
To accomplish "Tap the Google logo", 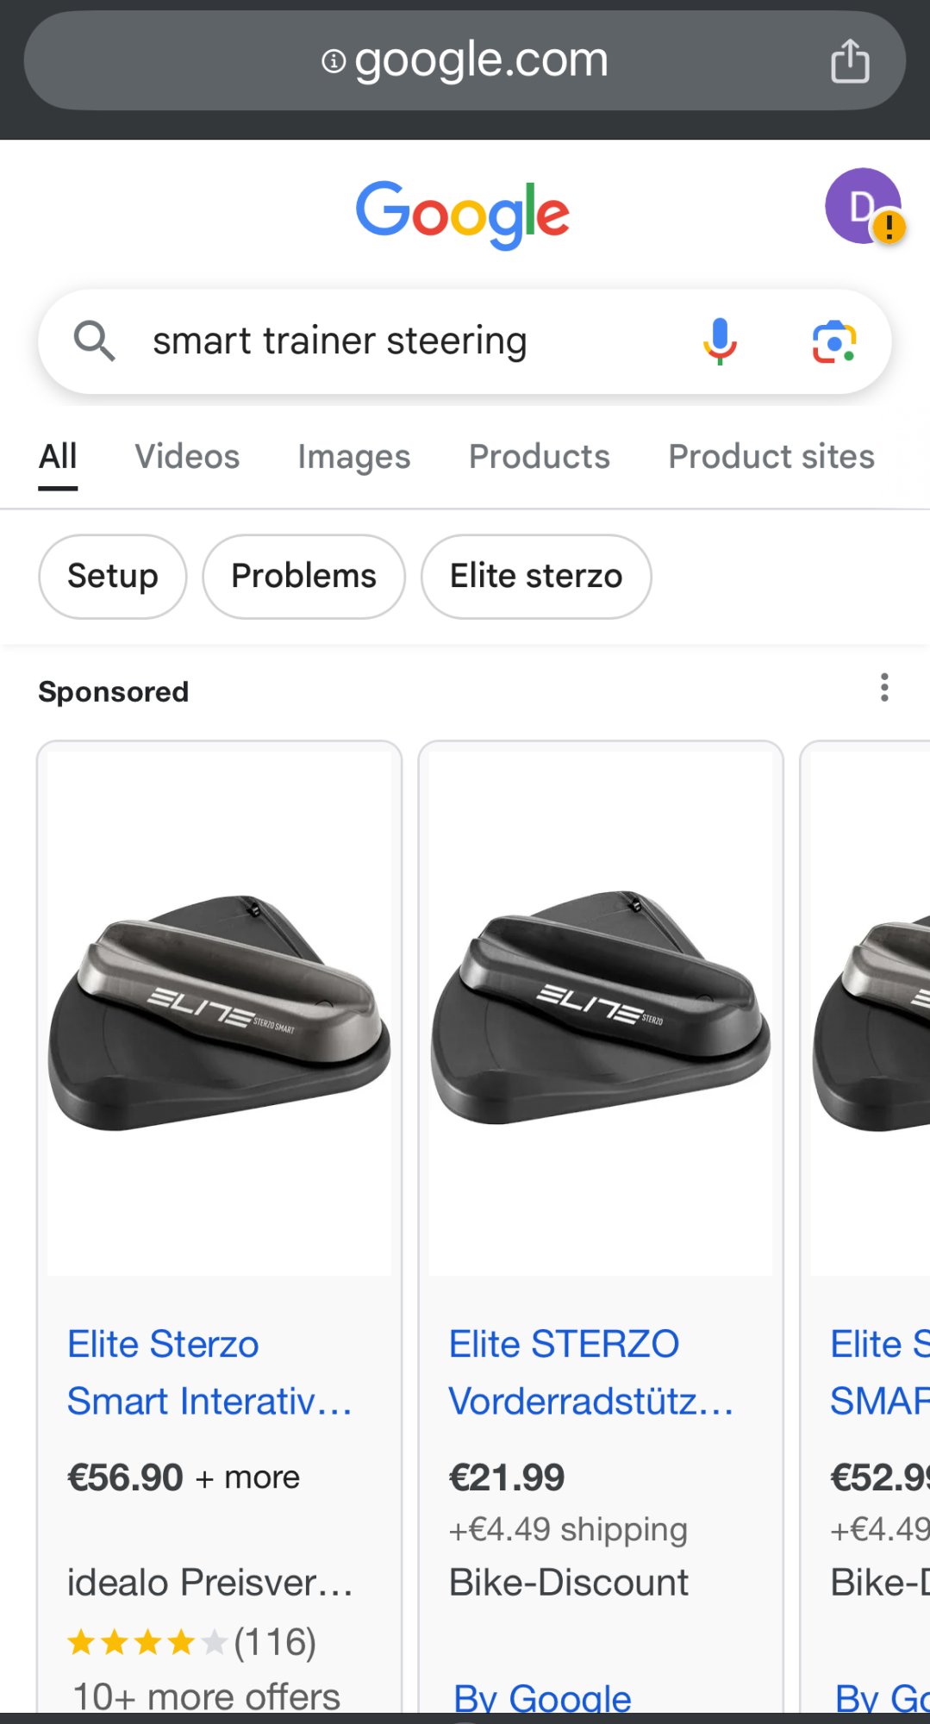I will tap(463, 214).
